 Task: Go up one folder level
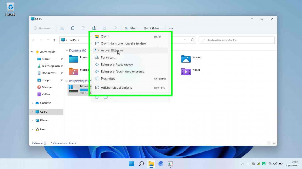(55, 40)
